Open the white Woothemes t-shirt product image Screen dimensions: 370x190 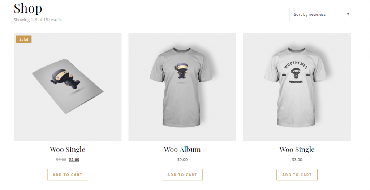coord(297,87)
